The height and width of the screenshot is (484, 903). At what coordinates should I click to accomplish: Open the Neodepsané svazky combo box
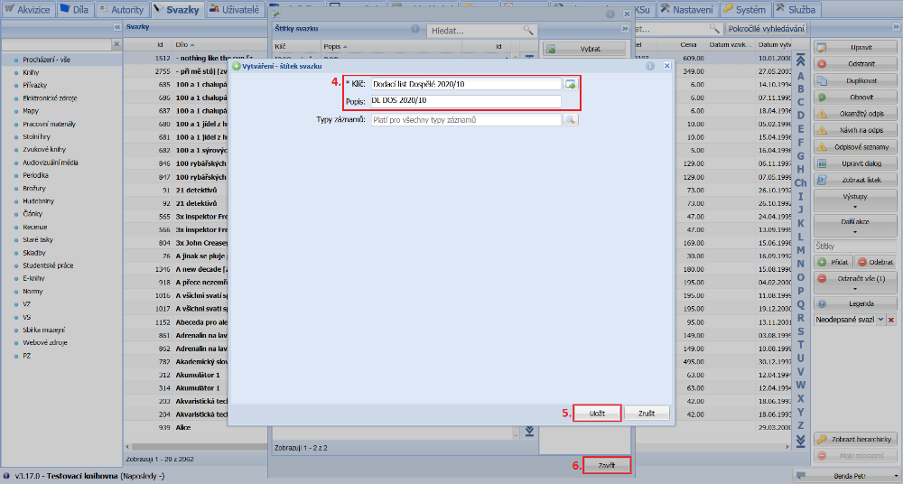pos(880,321)
